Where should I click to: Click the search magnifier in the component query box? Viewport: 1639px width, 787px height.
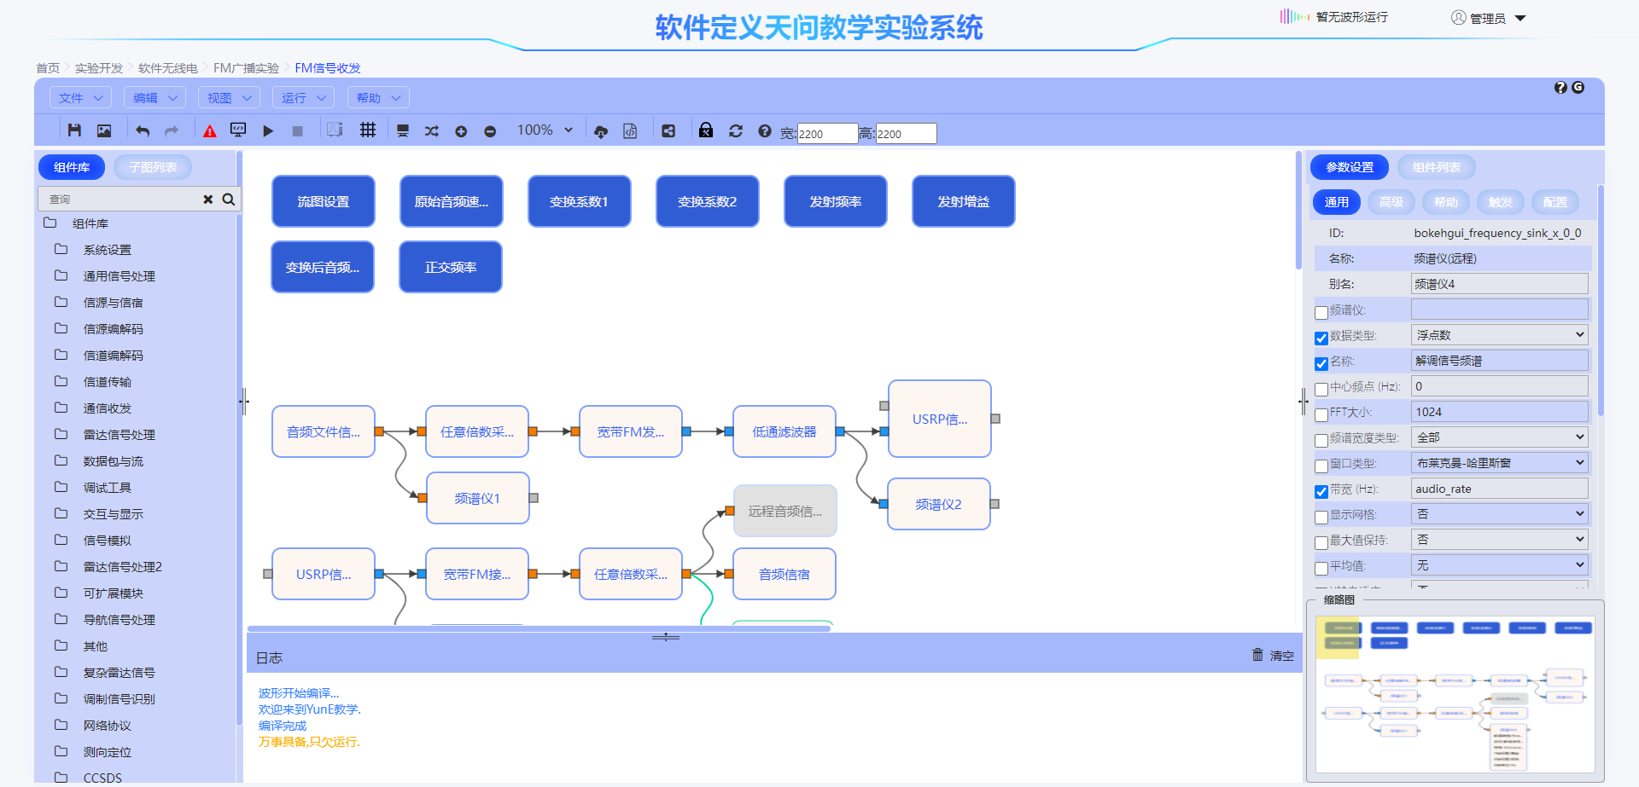[x=229, y=199]
